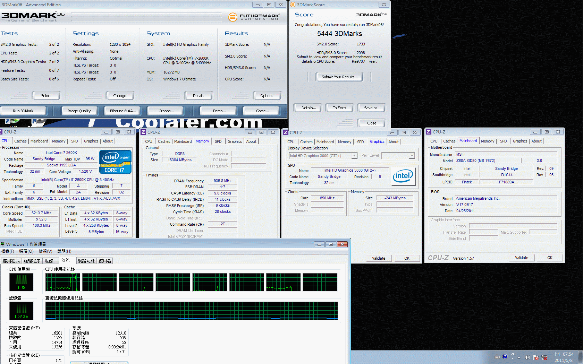Click Validate in the Mainboard CPU-Z window
This screenshot has height=364, width=583.
point(522,258)
